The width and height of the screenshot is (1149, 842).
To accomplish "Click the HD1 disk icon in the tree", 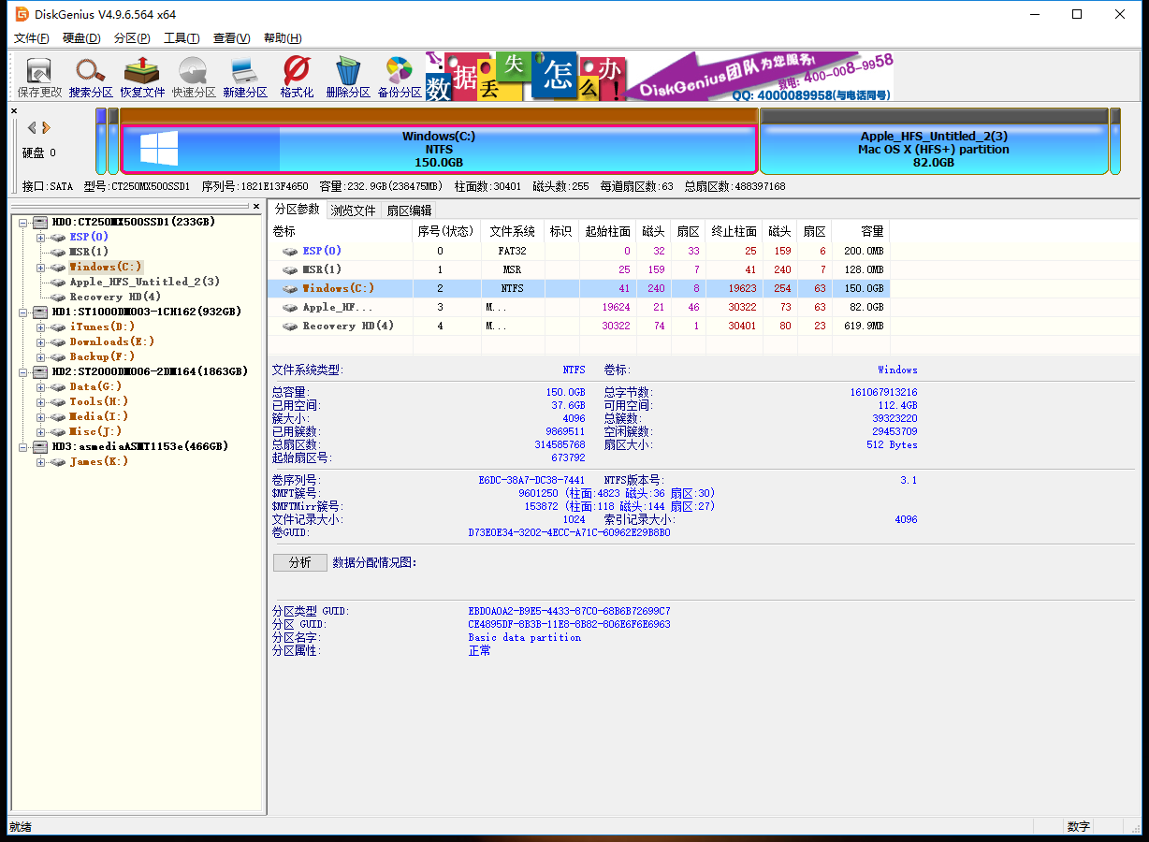I will tap(40, 312).
